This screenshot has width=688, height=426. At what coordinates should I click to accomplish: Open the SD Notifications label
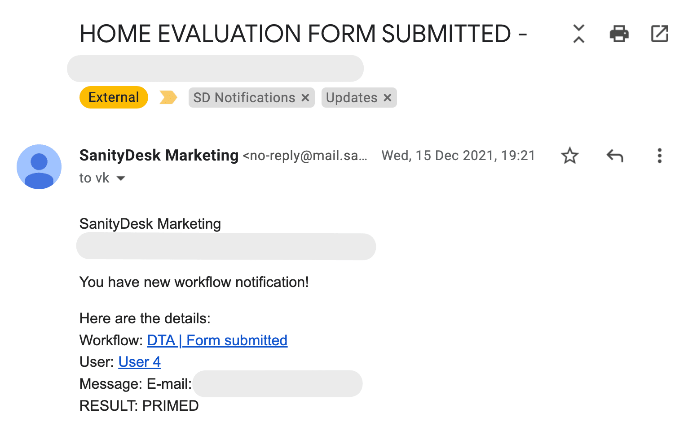244,97
